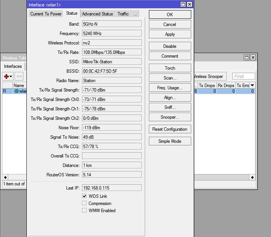This screenshot has width=271, height=237.
Task: Enable the Compression checkbox
Action: 85,203
